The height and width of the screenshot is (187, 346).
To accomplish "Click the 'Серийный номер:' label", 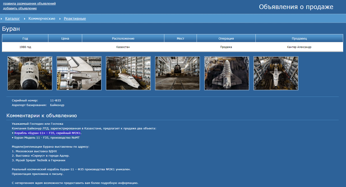I will 25,100.
